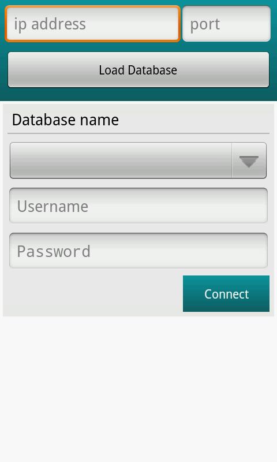Tap the Load Database button
277x462 pixels.
[x=138, y=70]
